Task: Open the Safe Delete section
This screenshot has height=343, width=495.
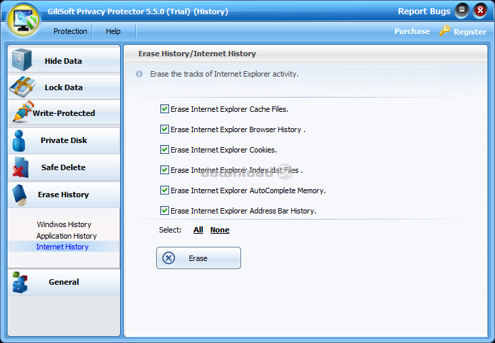Action: pos(64,167)
